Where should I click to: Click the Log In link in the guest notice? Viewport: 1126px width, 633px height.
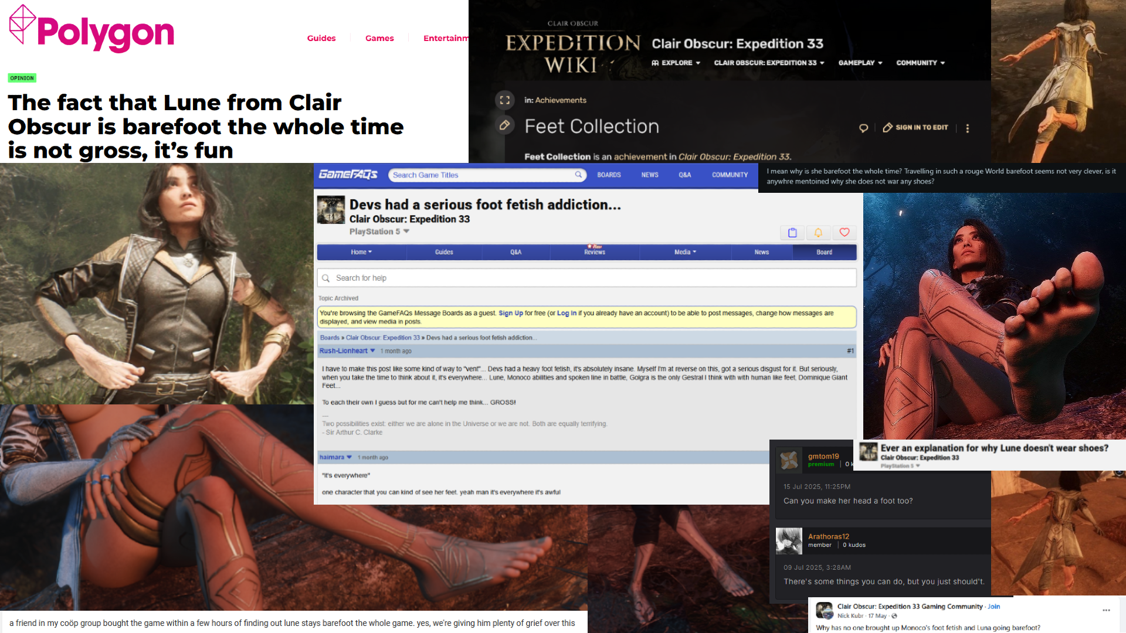(567, 313)
